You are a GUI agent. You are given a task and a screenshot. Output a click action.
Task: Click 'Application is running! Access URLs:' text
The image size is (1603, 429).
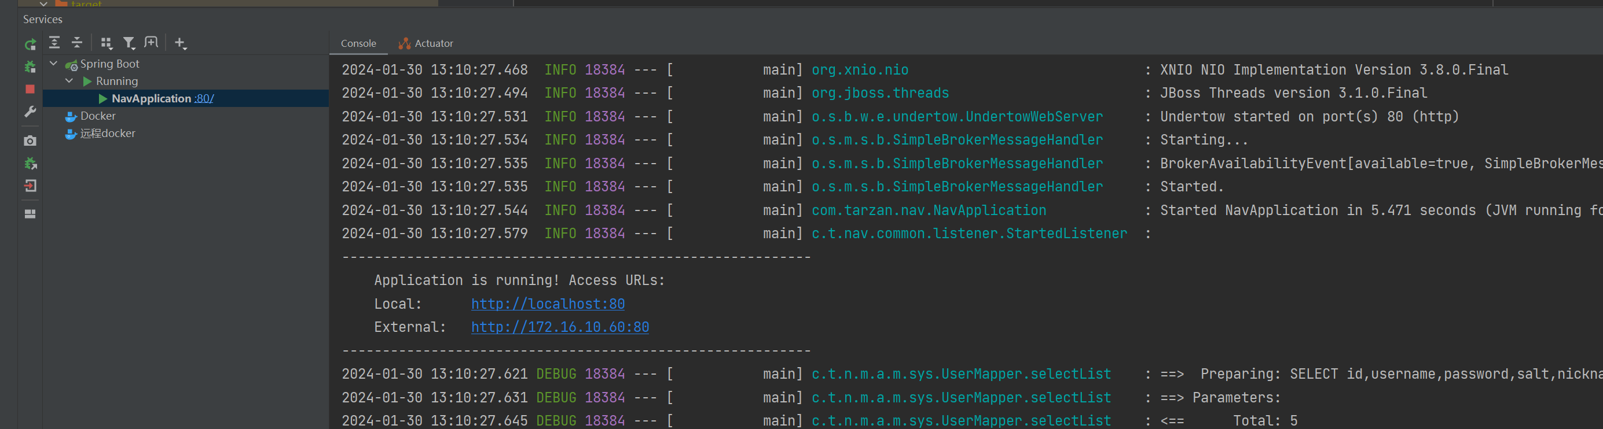click(519, 280)
